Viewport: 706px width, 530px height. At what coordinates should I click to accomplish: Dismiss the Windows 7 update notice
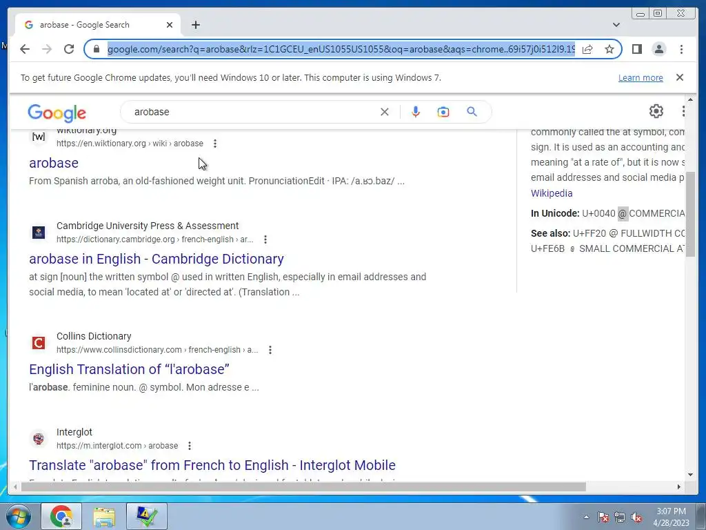[x=679, y=77]
